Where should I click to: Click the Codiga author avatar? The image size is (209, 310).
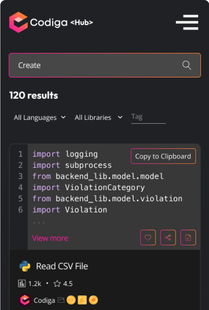25,300
